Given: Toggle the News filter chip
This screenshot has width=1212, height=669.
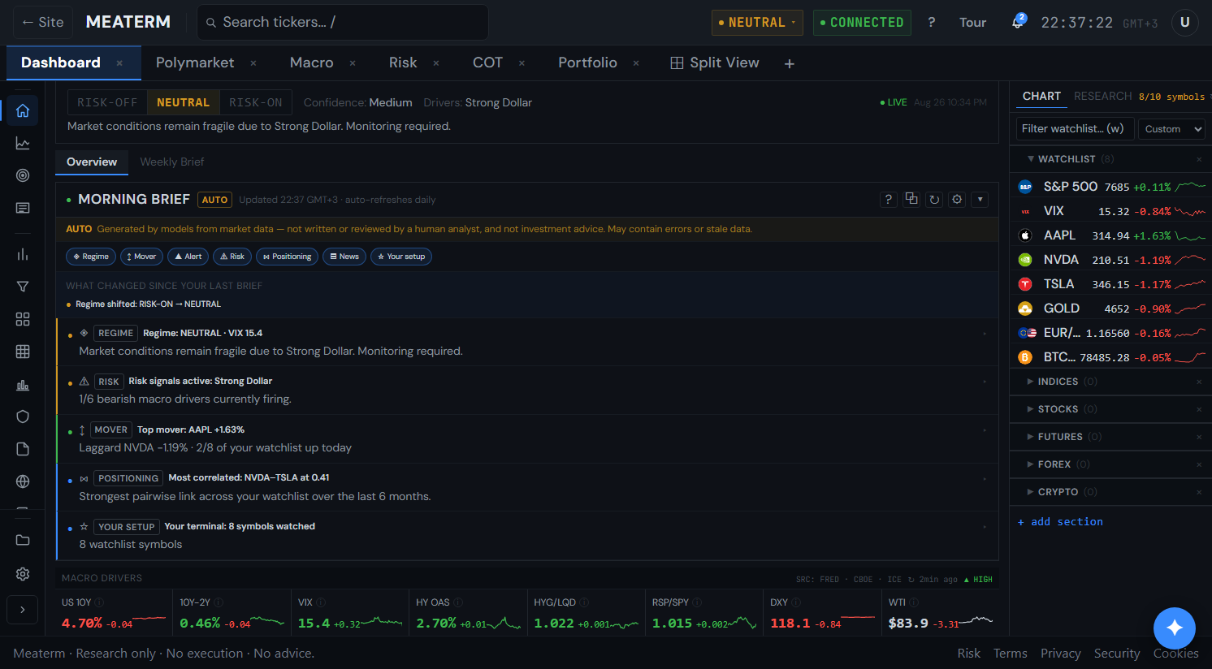Looking at the screenshot, I should coord(344,257).
